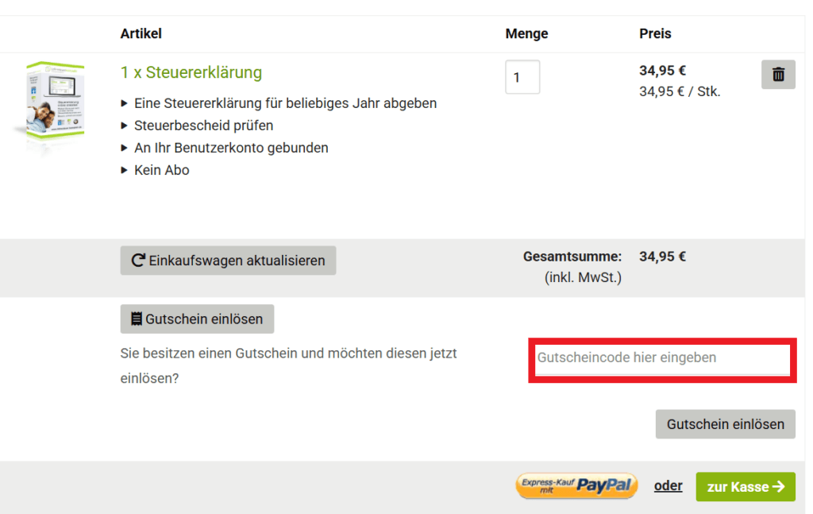Image resolution: width=813 pixels, height=514 pixels.
Task: Expand the 'Eine Steuererklärung für beliebiges Jahr' item
Action: click(124, 103)
